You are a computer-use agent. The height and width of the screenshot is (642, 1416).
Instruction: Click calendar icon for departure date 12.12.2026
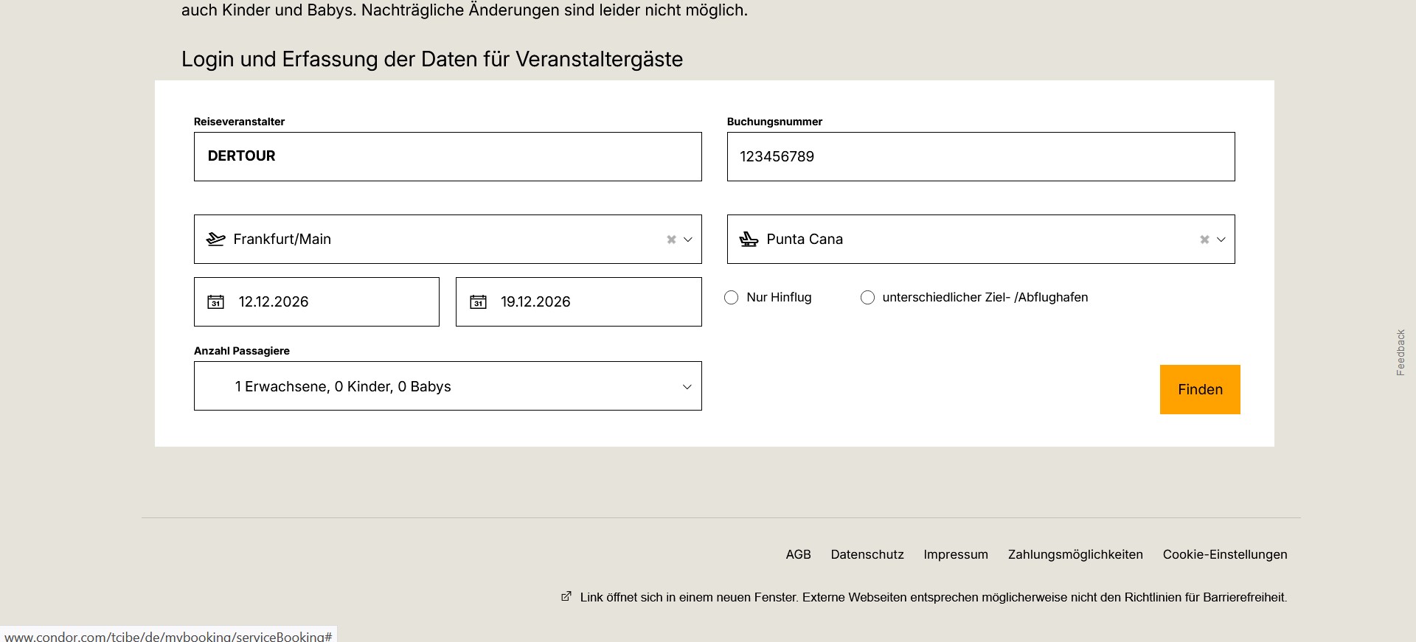click(215, 302)
